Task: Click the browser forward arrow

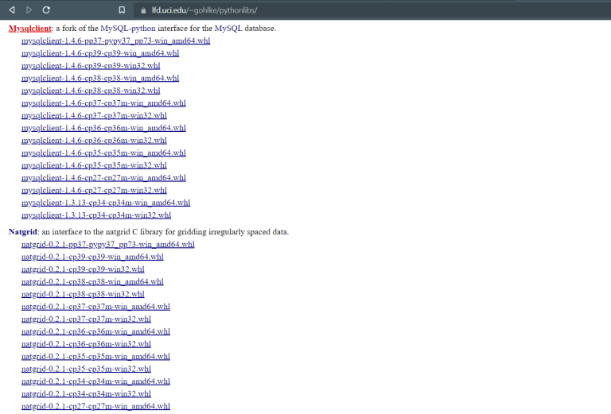Action: click(x=29, y=10)
